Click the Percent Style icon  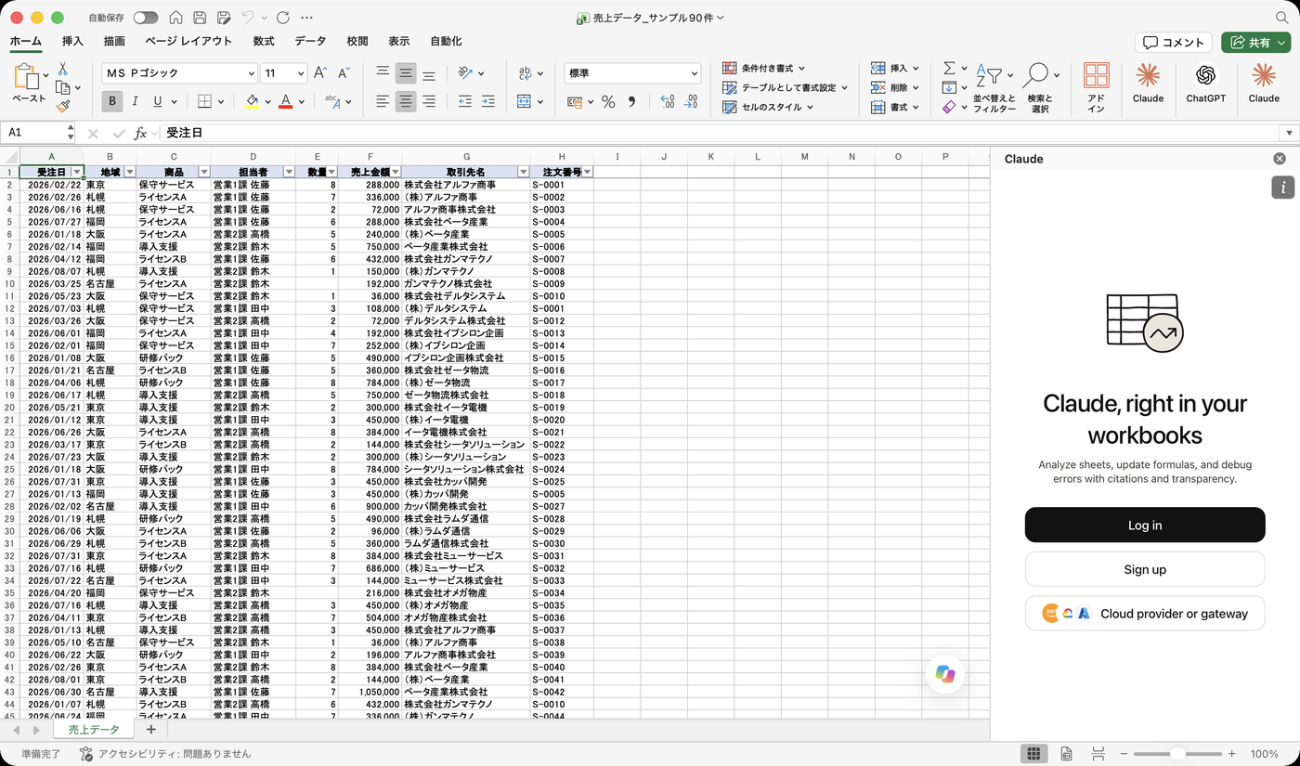(608, 102)
